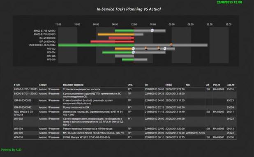Viewport: 254px width, 157px height.
Task: Click the person icon on the RSD 89003-S-78-SR0044 bar
Action: [x=171, y=45]
